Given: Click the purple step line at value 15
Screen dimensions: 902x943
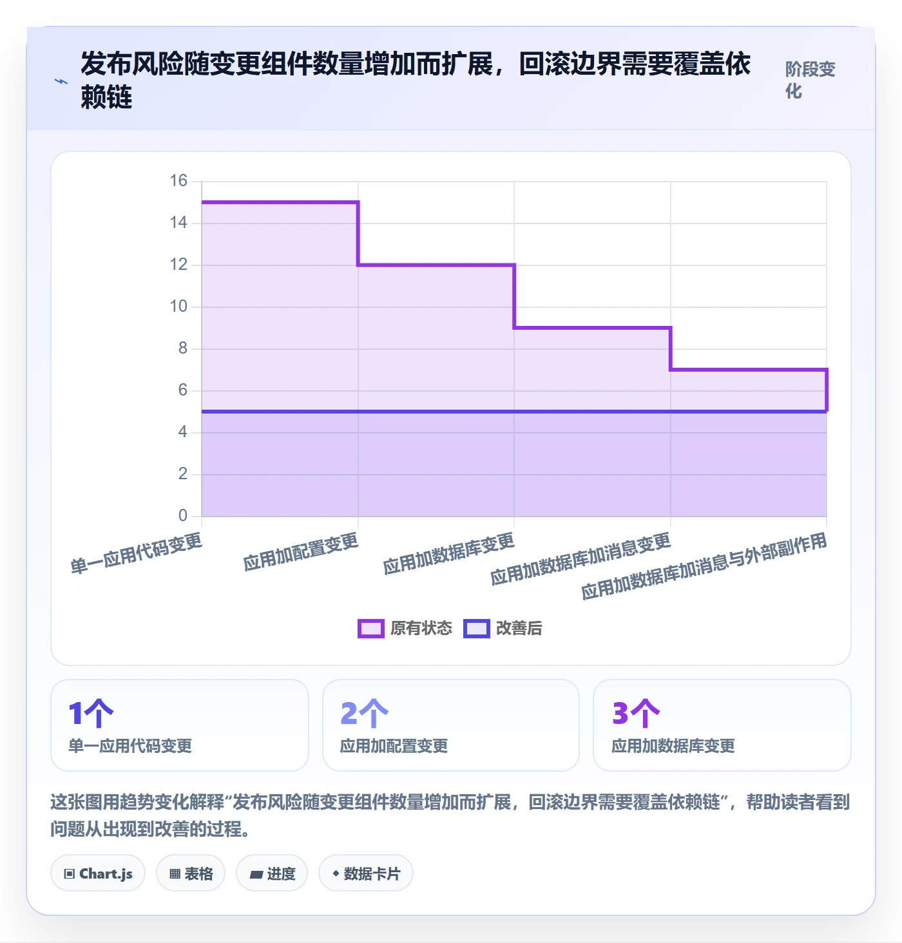Looking at the screenshot, I should (x=280, y=202).
